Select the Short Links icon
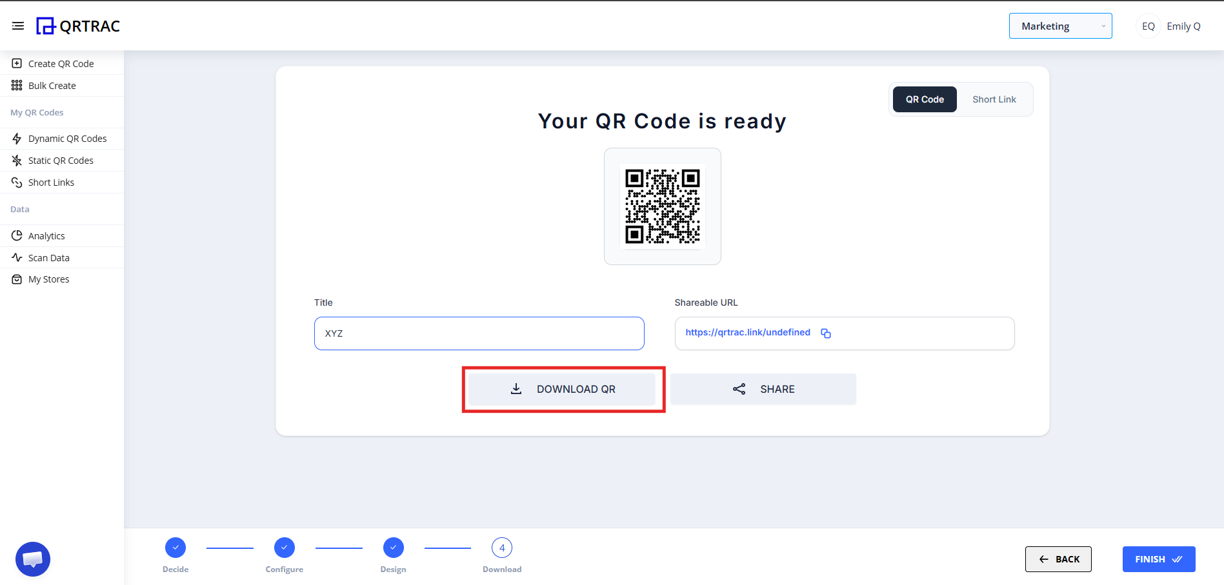This screenshot has width=1224, height=585. [17, 182]
